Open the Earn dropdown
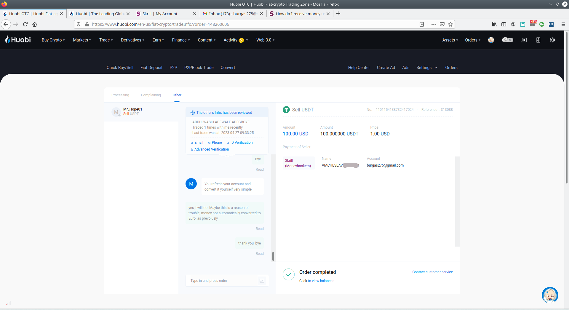Screen dimensions: 569x310 (158, 40)
